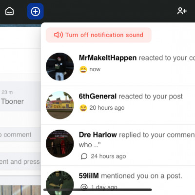Click the Tboner post entry
The height and width of the screenshot is (195, 195).
(x=20, y=97)
